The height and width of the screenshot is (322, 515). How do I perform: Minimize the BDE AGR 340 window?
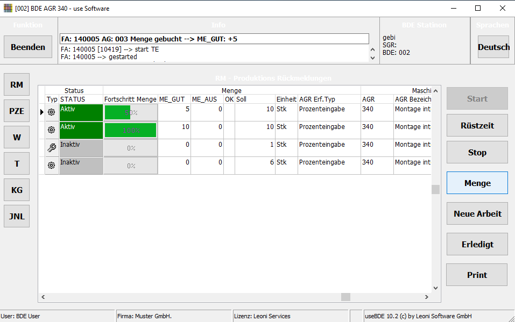coord(454,8)
